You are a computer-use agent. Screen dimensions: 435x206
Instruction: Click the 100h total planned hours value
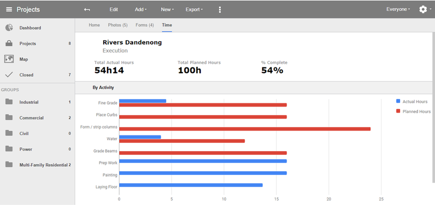tap(189, 71)
